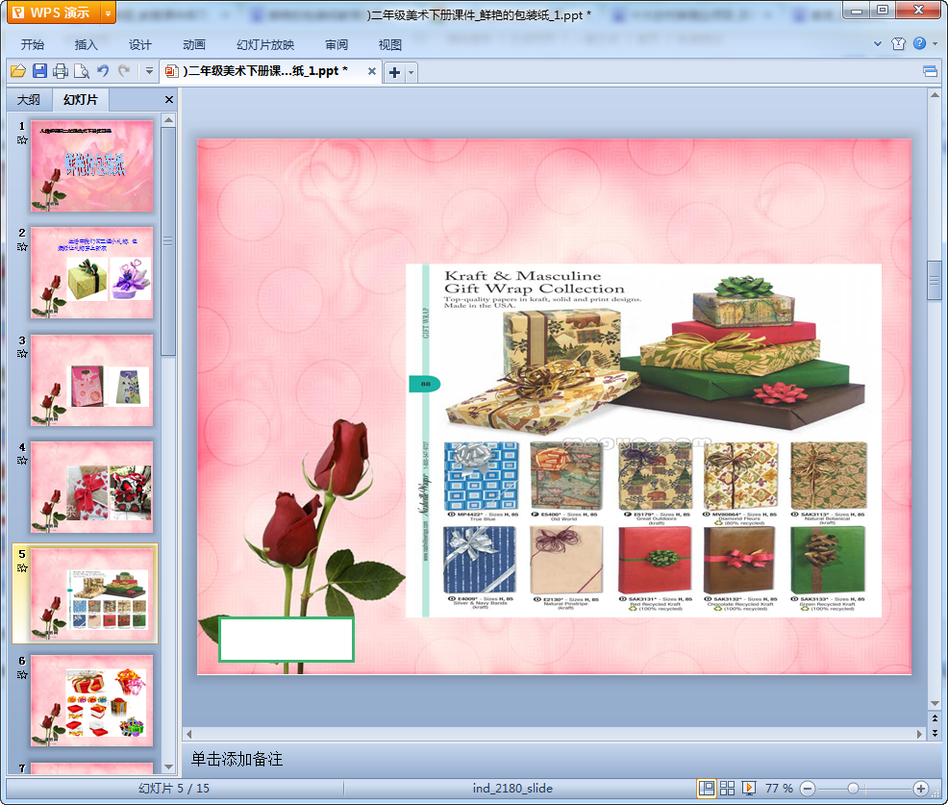This screenshot has height=805, width=948.
Task: Select the gift wrap catalog image on slide
Action: [x=643, y=440]
